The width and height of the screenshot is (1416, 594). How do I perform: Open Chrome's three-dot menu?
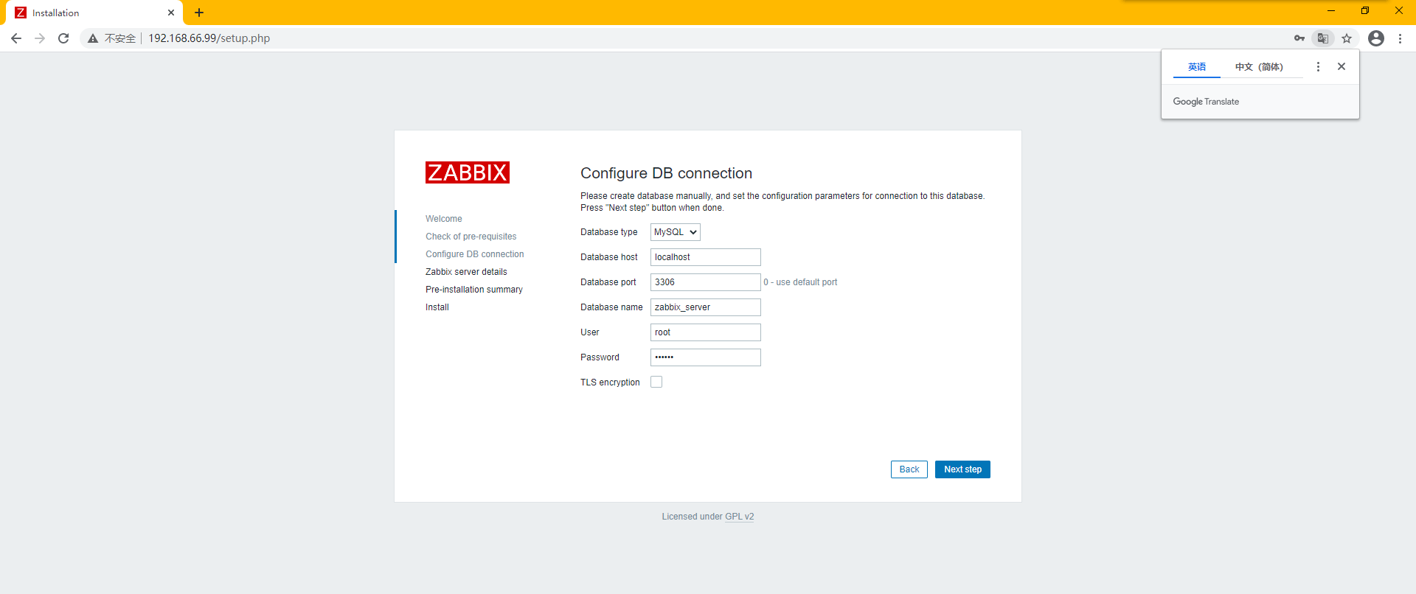pos(1400,38)
